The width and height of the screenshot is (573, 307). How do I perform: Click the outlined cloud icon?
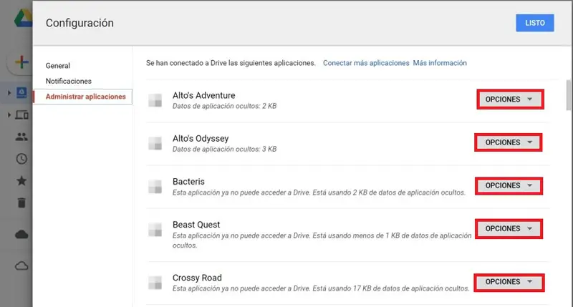click(21, 265)
